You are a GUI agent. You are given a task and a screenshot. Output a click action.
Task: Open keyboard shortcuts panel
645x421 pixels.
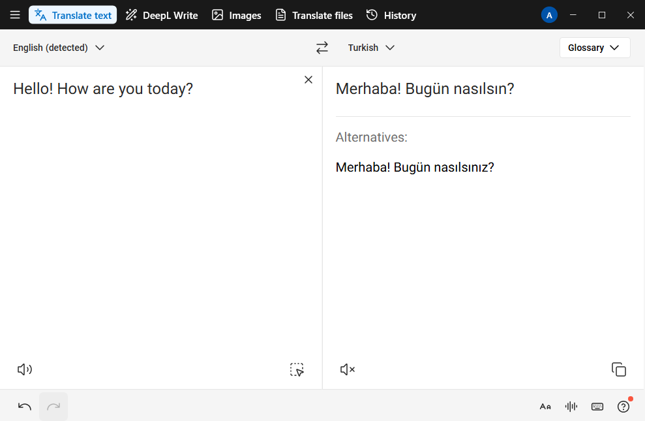click(597, 406)
